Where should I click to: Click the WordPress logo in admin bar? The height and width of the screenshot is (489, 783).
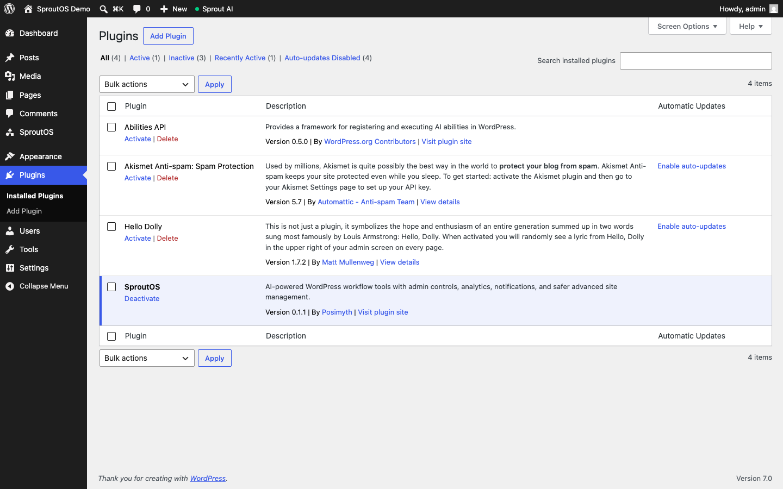coord(9,9)
